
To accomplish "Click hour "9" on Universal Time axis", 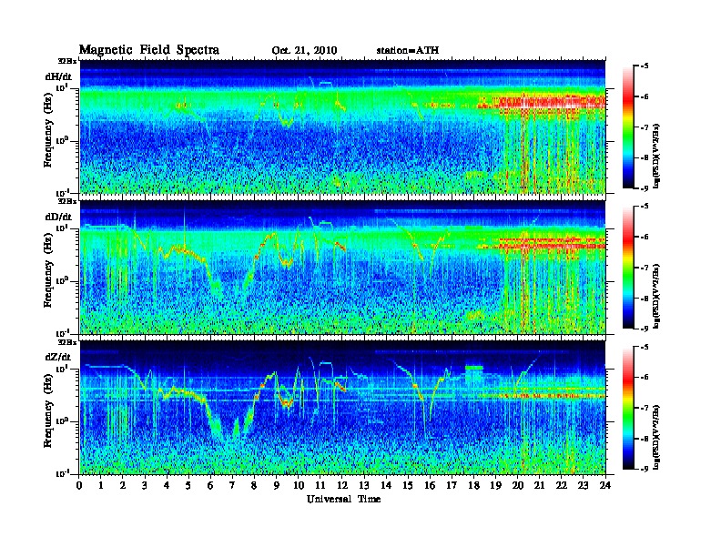I will (277, 485).
